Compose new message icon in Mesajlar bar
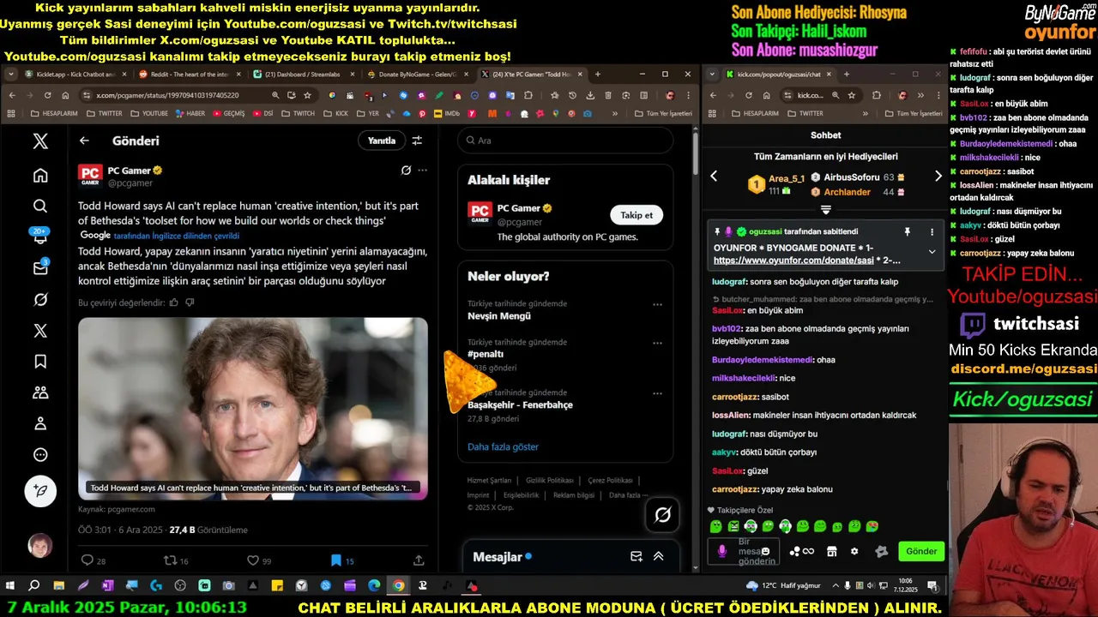The height and width of the screenshot is (617, 1098). click(x=636, y=556)
